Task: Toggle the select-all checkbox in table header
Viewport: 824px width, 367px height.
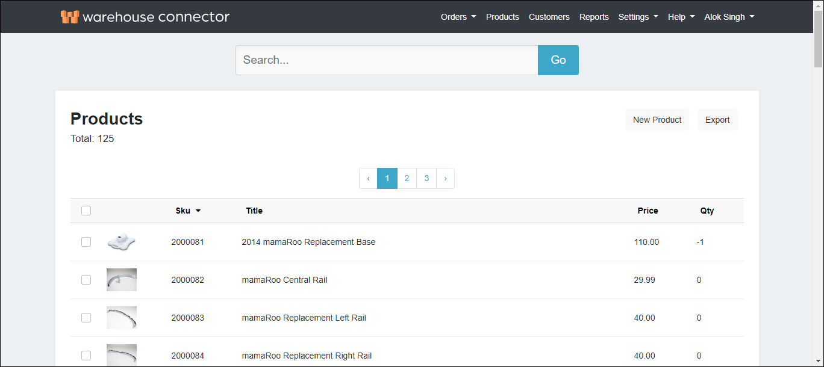Action: click(86, 211)
